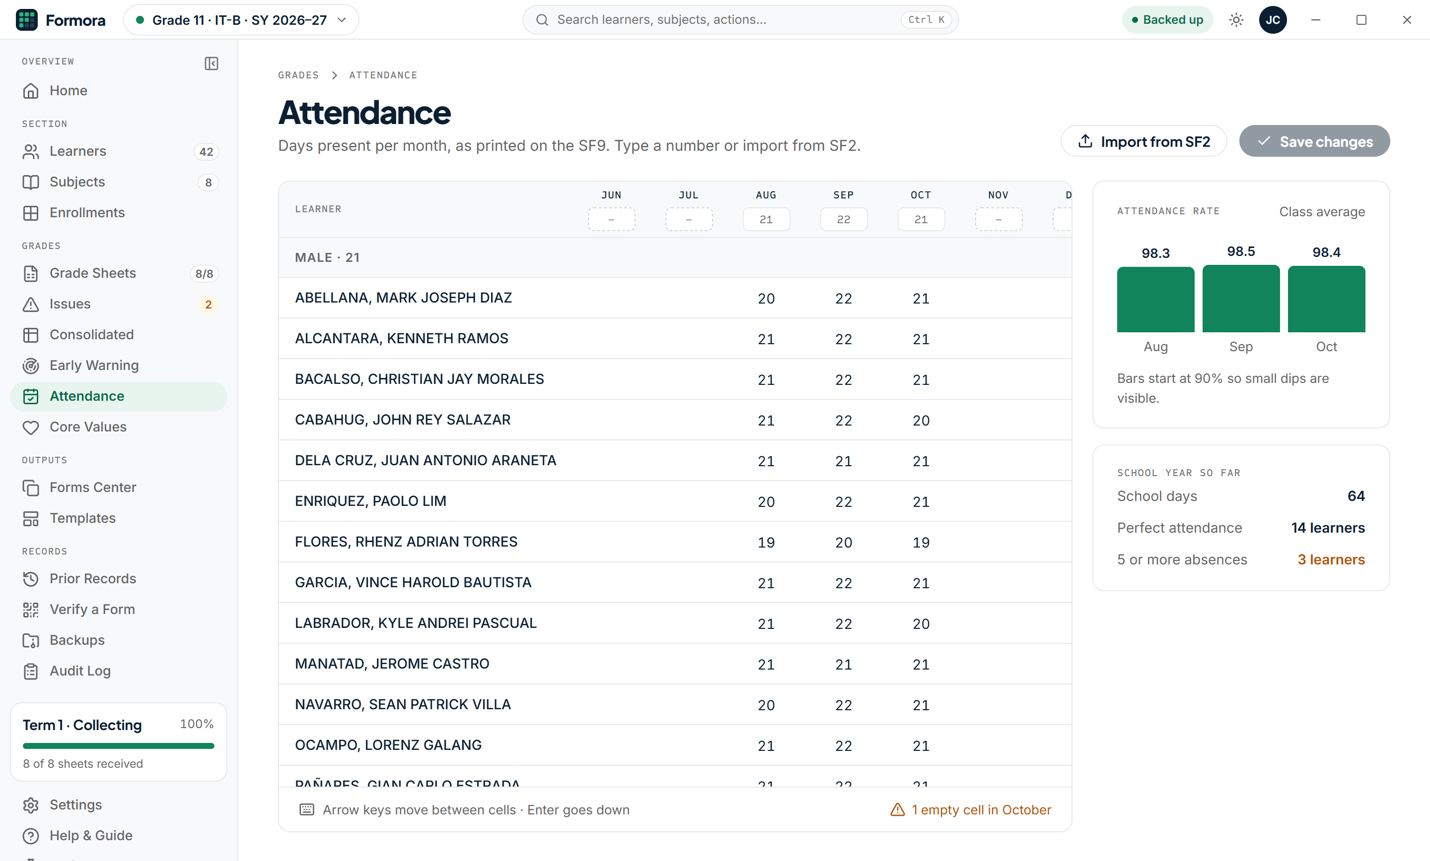Collapse the sidebar panel icon
The width and height of the screenshot is (1430, 861).
coord(211,63)
